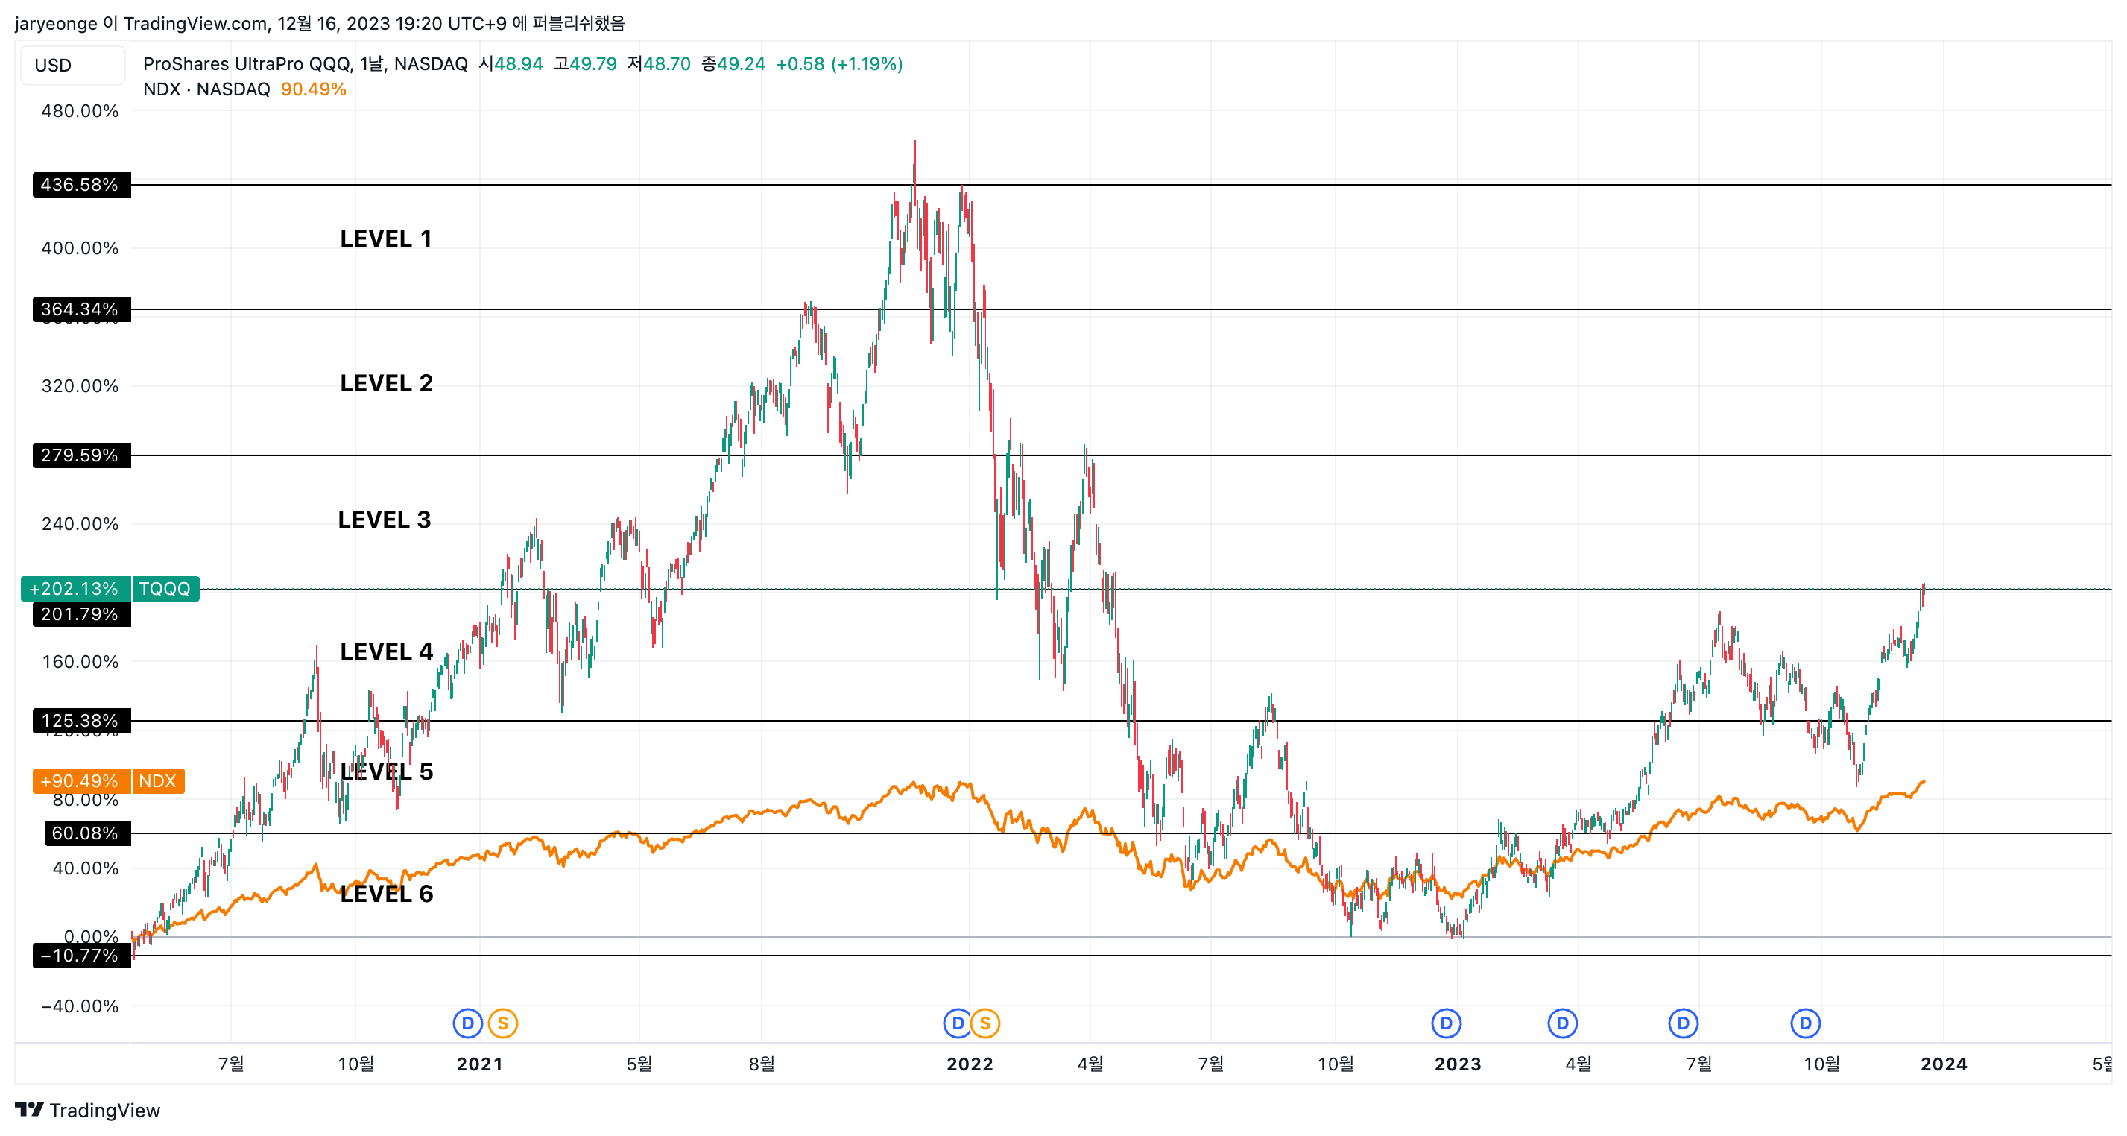Click the dividend D marker near 7월 2023
2127x1136 pixels.
tap(1683, 1023)
